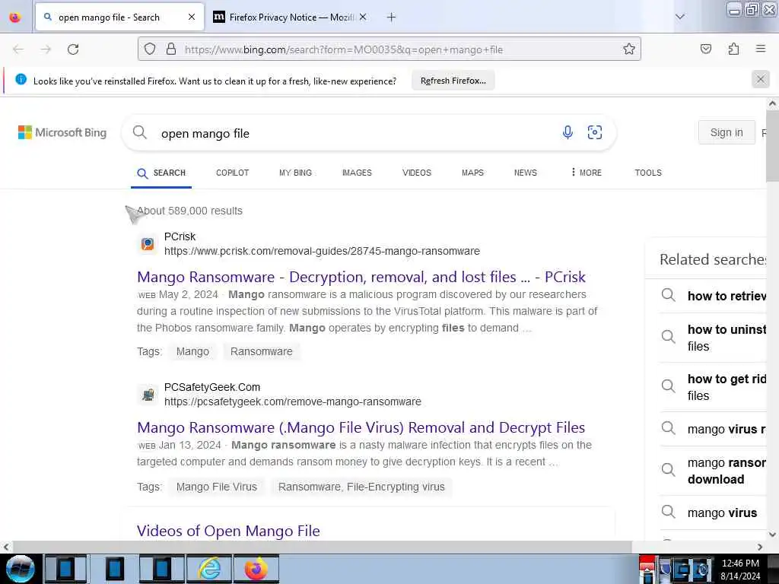This screenshot has width=779, height=584.
Task: Switch to the COPILOT tab
Action: point(232,173)
